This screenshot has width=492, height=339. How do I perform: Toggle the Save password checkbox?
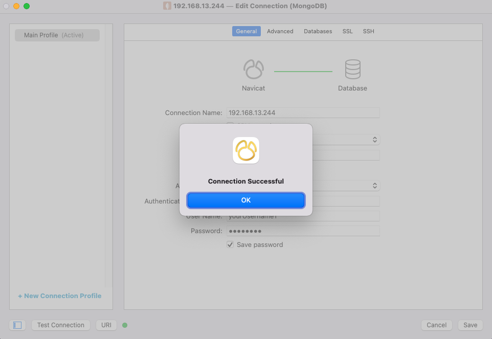click(x=230, y=244)
